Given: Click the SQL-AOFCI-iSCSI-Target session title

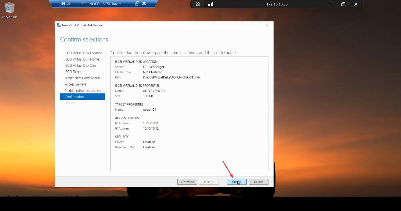Looking at the screenshot, I should 103,4.
